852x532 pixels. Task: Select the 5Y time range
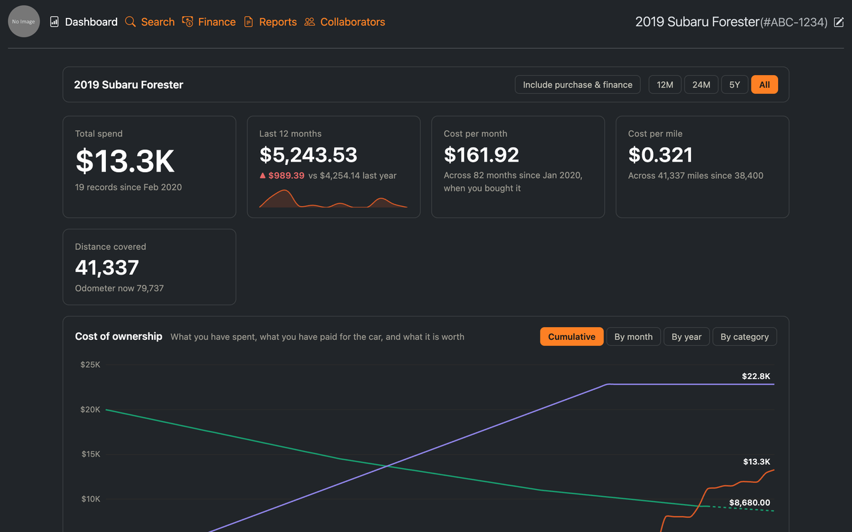pyautogui.click(x=734, y=84)
